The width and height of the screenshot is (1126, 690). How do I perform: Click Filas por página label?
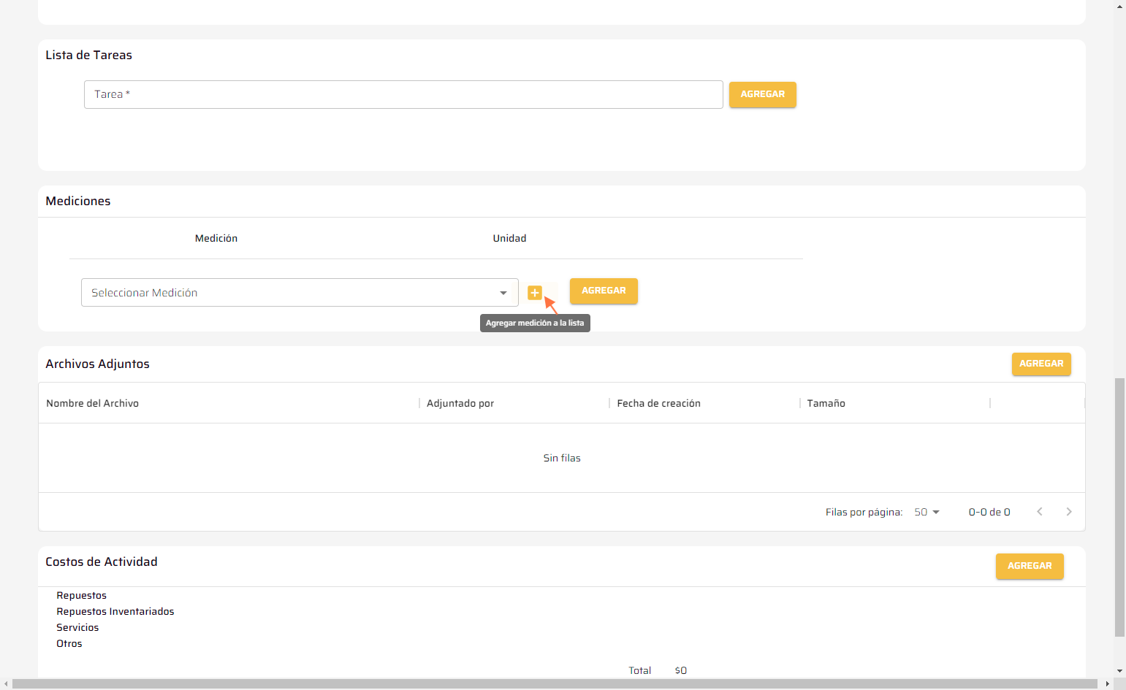pos(864,512)
